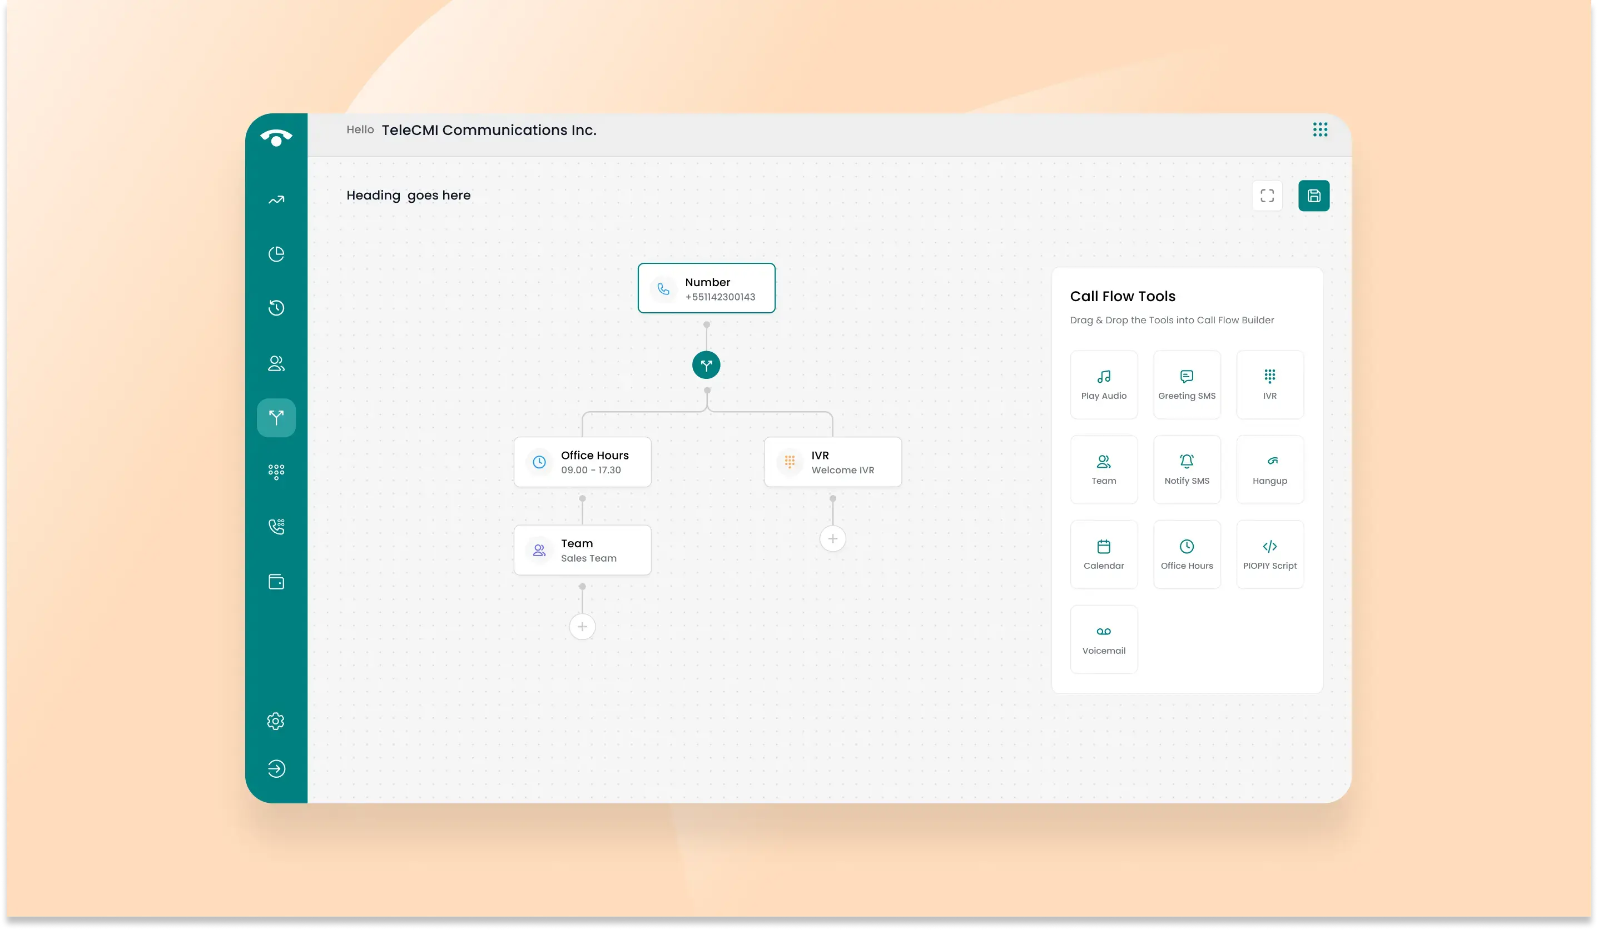This screenshot has width=1598, height=930.
Task: Click the TeleCMI Communications Inc. company name
Action: click(489, 130)
